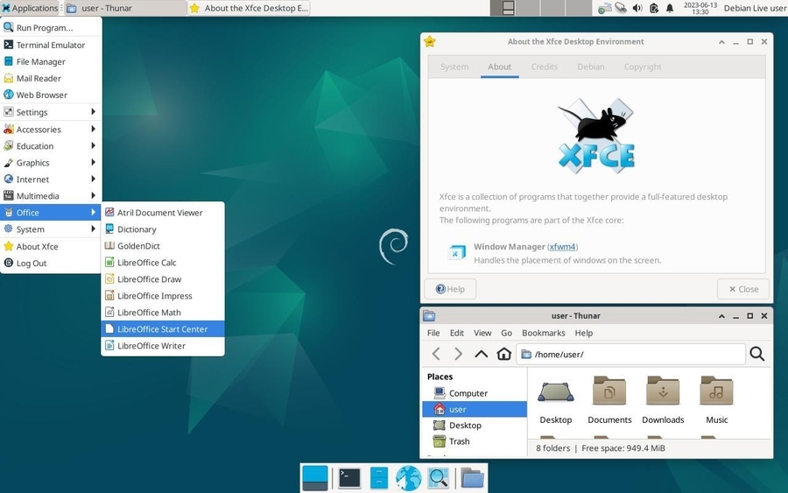Open LibreOffice Math
The width and height of the screenshot is (788, 493).
[x=163, y=312]
